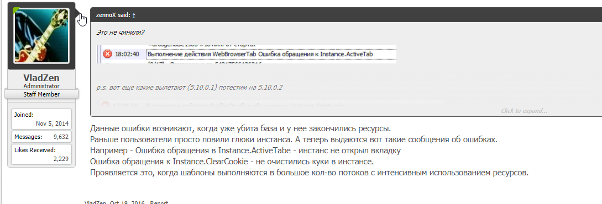The width and height of the screenshot is (602, 204).
Task: Open VladZen's guitar avatar image
Action: 41,36
